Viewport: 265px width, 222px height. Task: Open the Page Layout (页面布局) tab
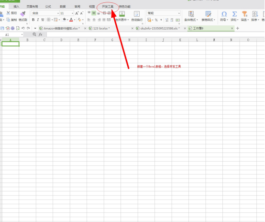coord(32,7)
